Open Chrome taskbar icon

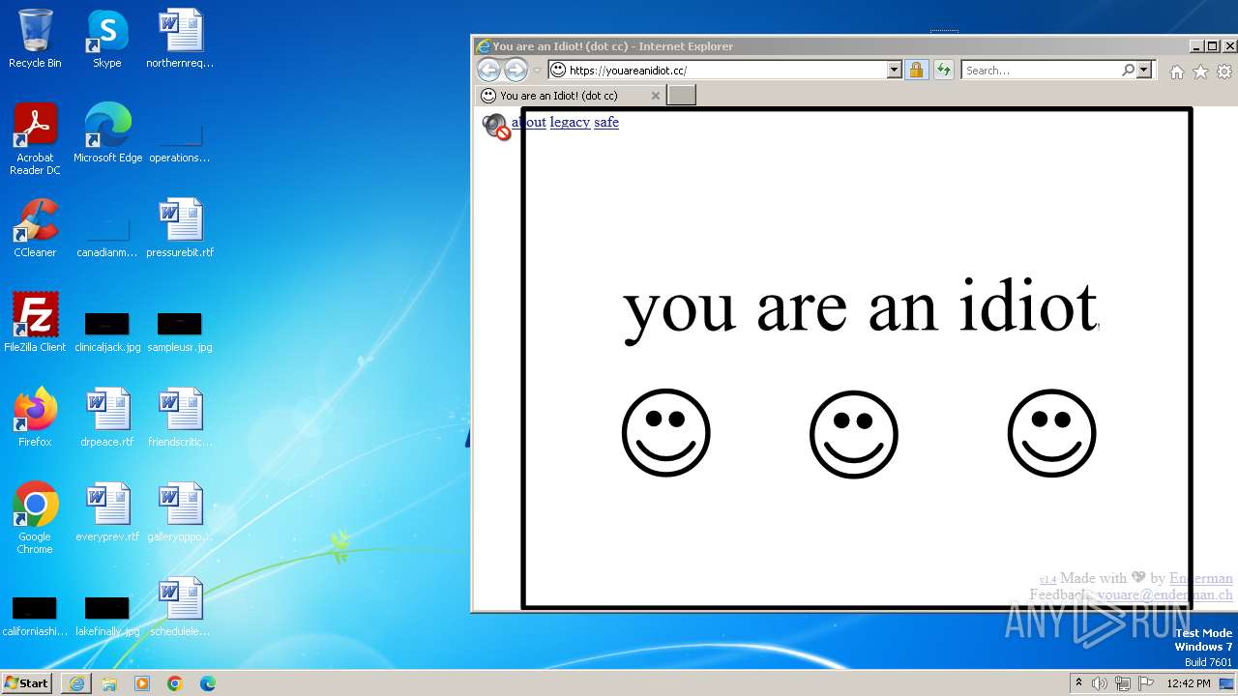coord(175,683)
